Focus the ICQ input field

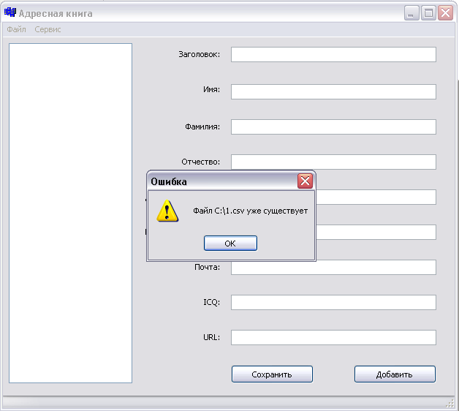tap(333, 302)
